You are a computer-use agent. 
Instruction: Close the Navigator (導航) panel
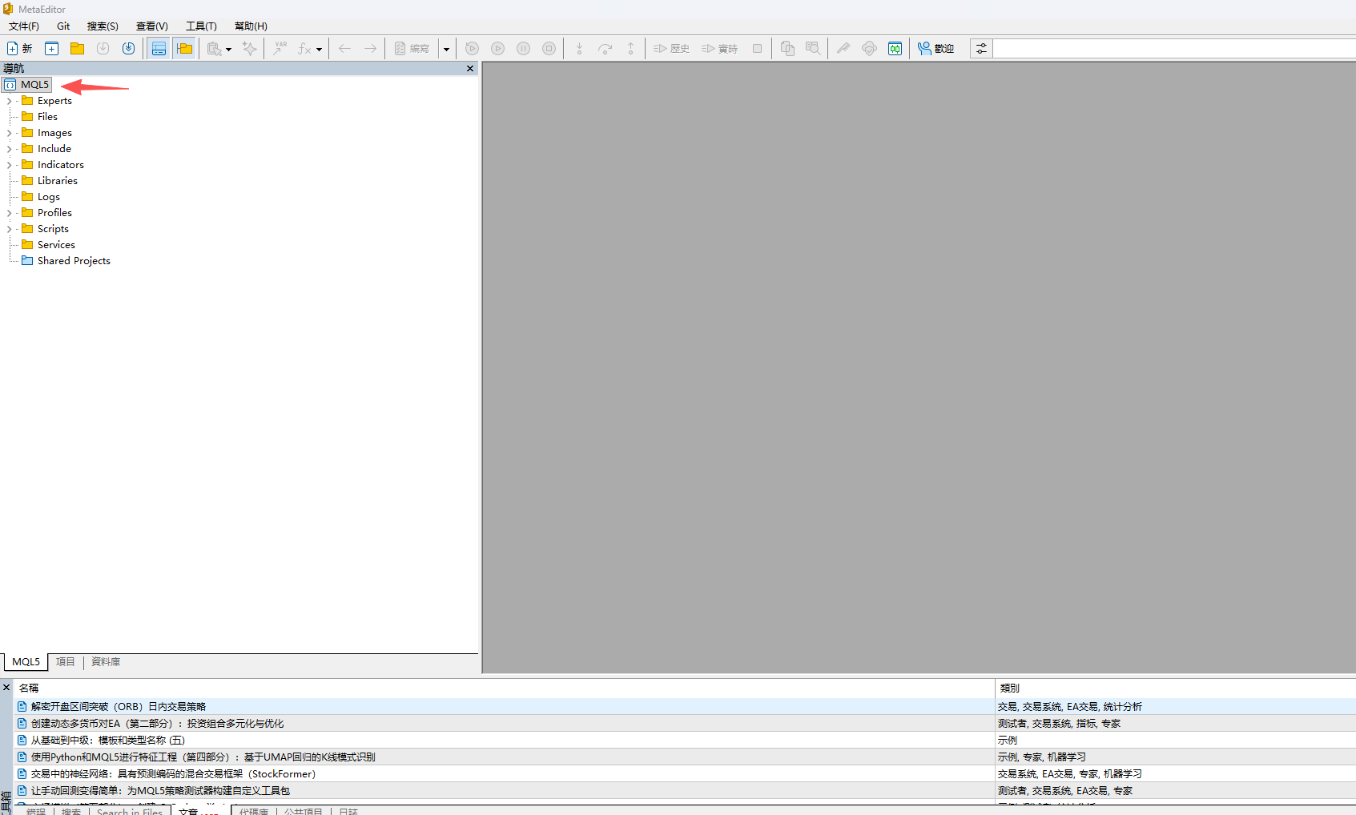pyautogui.click(x=470, y=69)
